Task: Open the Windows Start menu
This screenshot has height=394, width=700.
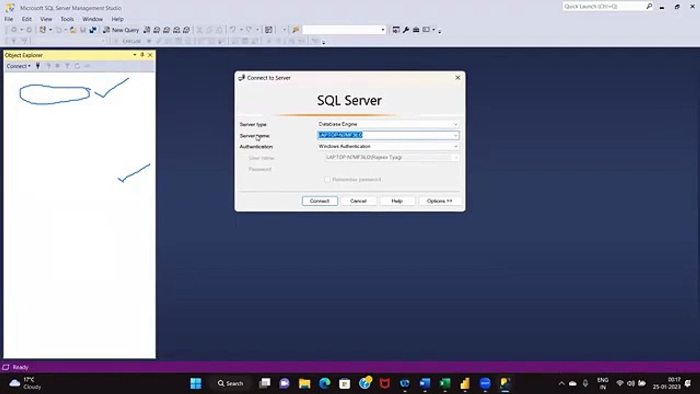Action: 196,383
